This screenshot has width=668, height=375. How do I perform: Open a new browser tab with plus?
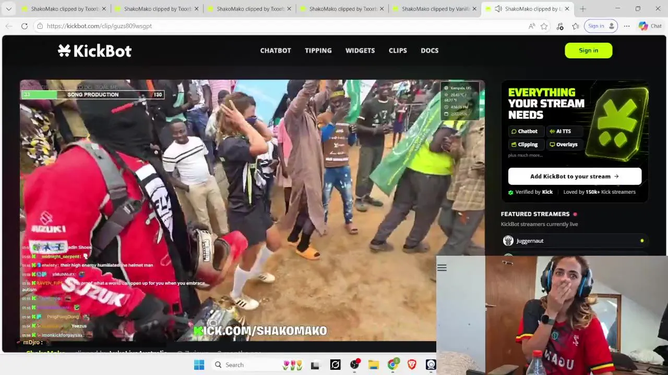[x=583, y=9]
